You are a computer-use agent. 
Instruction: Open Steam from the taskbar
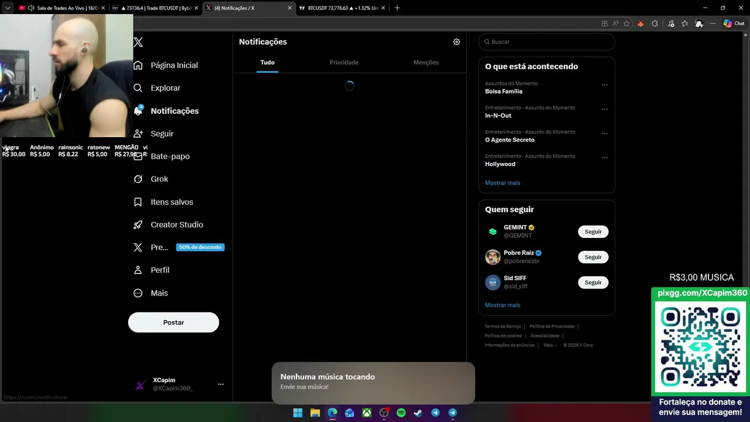coord(418,413)
